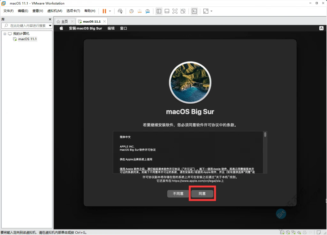
Task: Click the CD/DVD drive status icon
Action: click(288, 232)
